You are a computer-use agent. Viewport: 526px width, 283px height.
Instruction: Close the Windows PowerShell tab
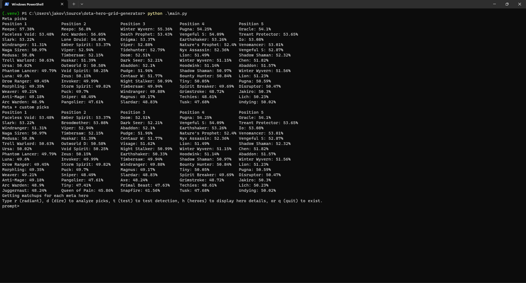[62, 4]
